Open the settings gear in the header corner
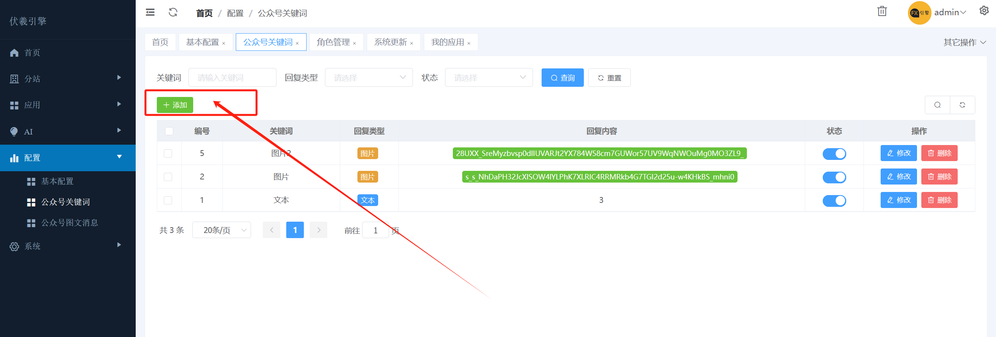 pyautogui.click(x=984, y=11)
